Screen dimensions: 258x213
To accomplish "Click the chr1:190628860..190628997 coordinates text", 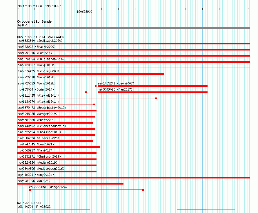I will point(39,6).
